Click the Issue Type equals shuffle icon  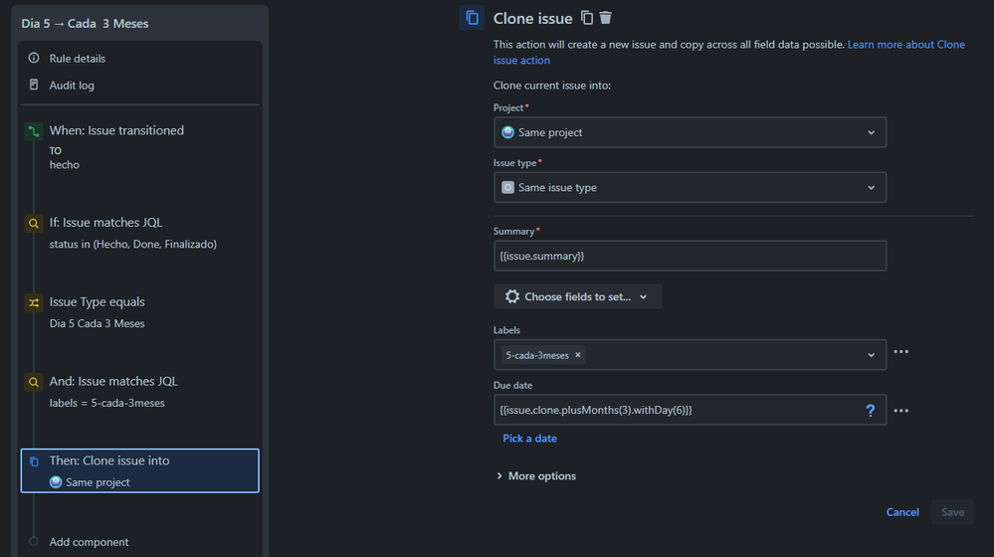click(34, 303)
